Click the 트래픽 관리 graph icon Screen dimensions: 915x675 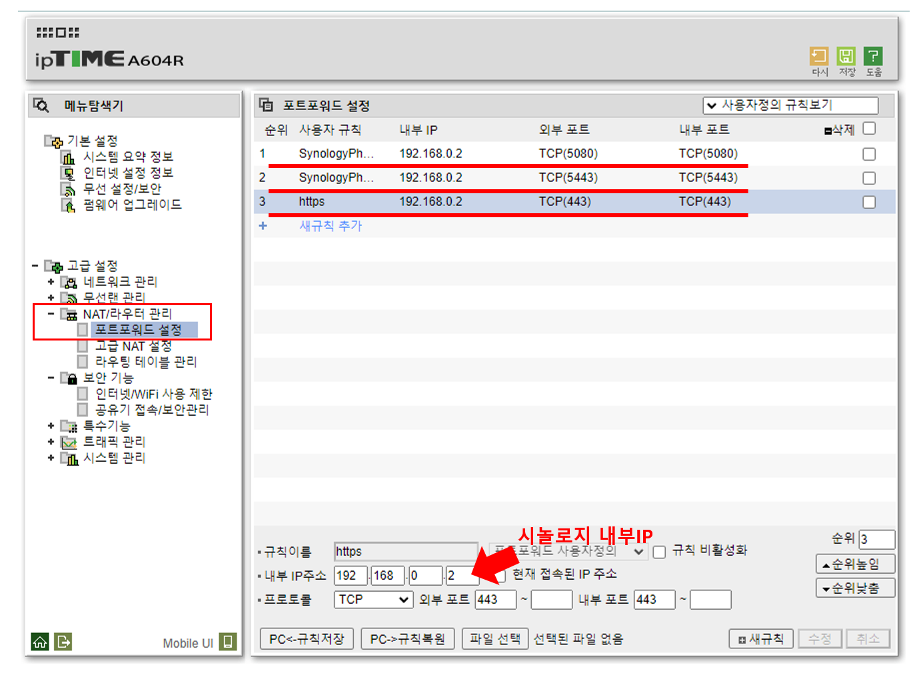point(69,442)
